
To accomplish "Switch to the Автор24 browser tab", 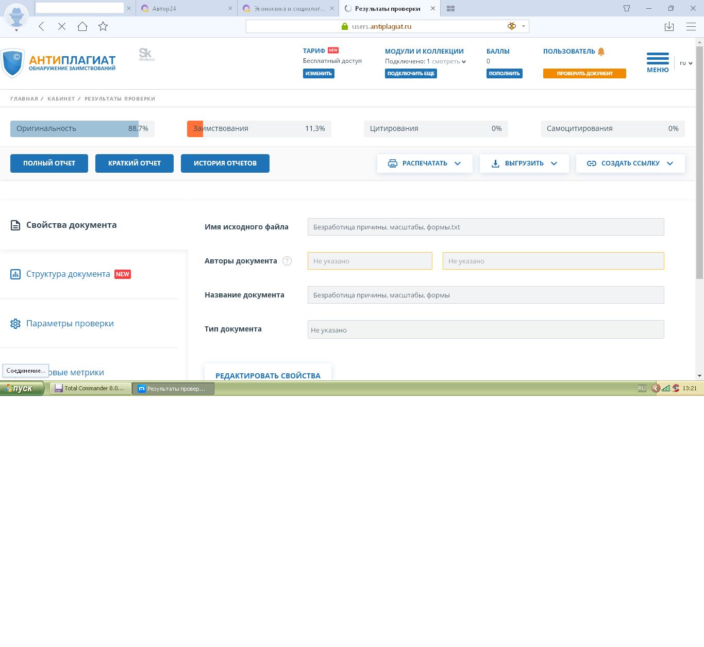I will 186,8.
